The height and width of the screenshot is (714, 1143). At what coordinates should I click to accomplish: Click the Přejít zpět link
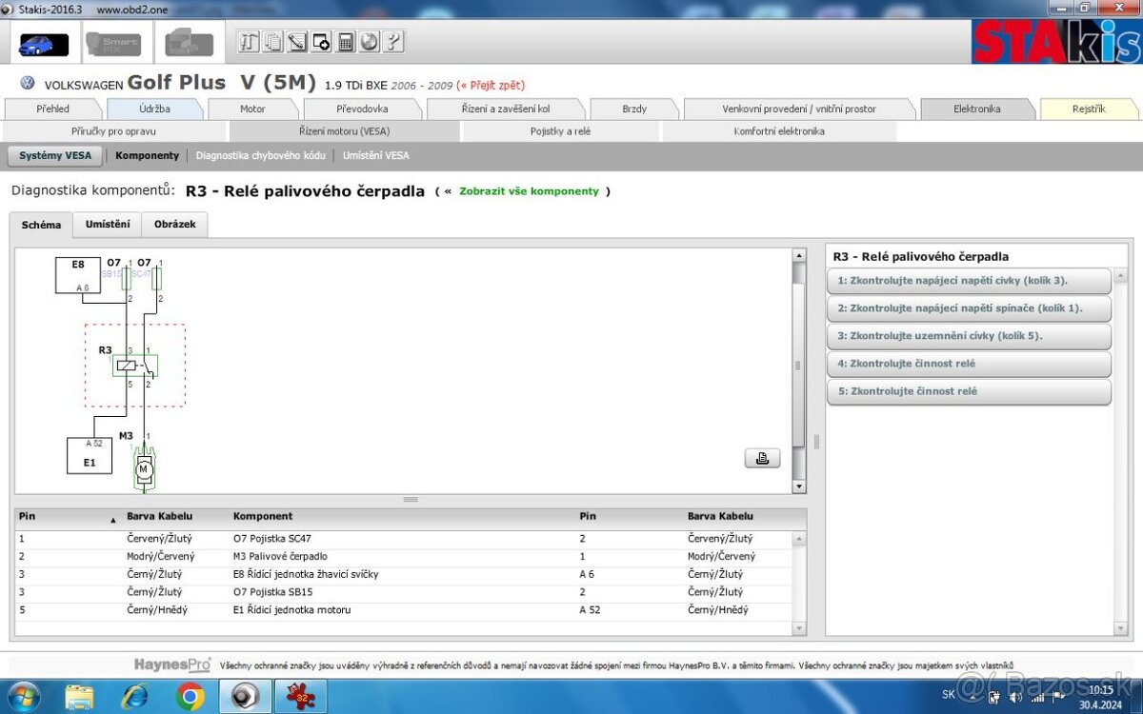coord(493,85)
